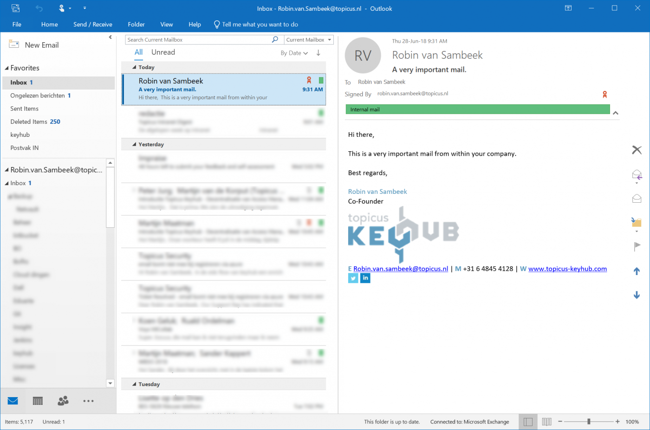Image resolution: width=650 pixels, height=430 pixels.
Task: Show All messages filter
Action: (x=138, y=52)
